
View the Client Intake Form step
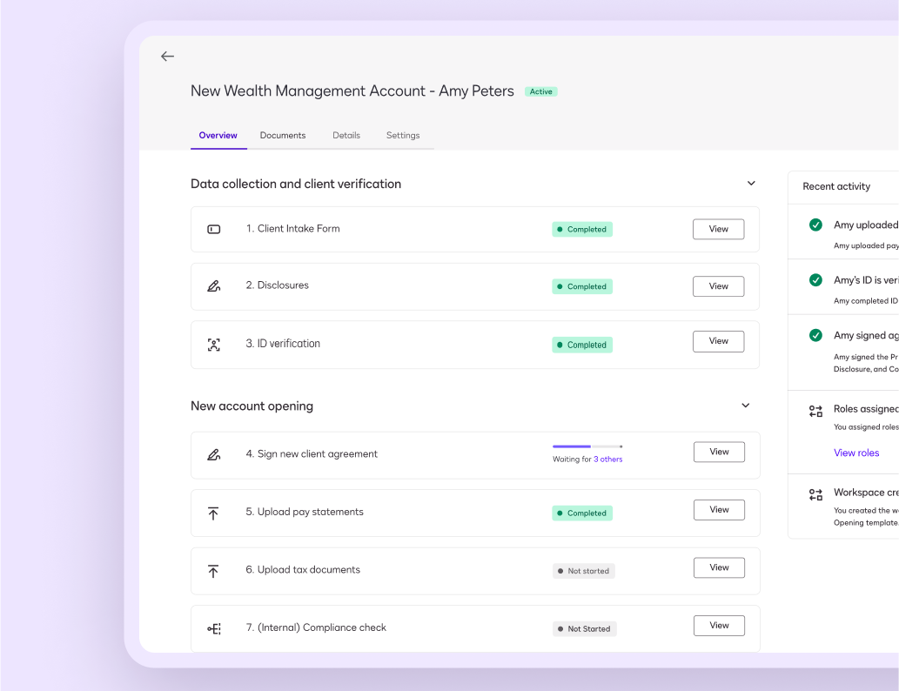(x=718, y=229)
